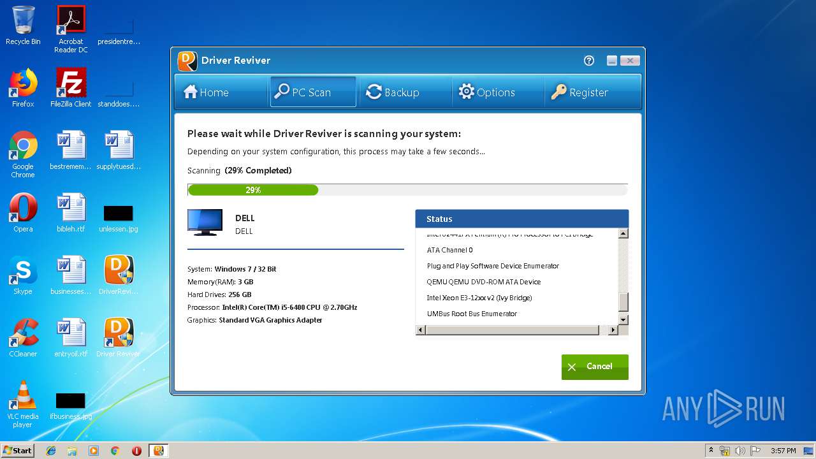Select 'UMBus Root Bus Enumerator' row
816x459 pixels.
pyautogui.click(x=472, y=314)
